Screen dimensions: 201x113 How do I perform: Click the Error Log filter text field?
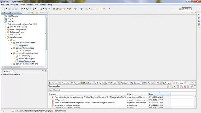pyautogui.click(x=122, y=90)
